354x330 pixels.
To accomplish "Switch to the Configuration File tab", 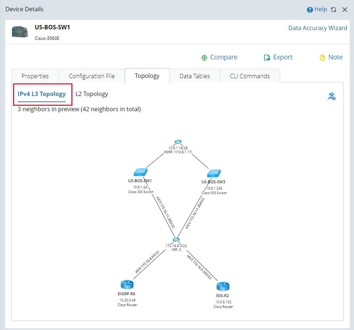I will coord(91,76).
